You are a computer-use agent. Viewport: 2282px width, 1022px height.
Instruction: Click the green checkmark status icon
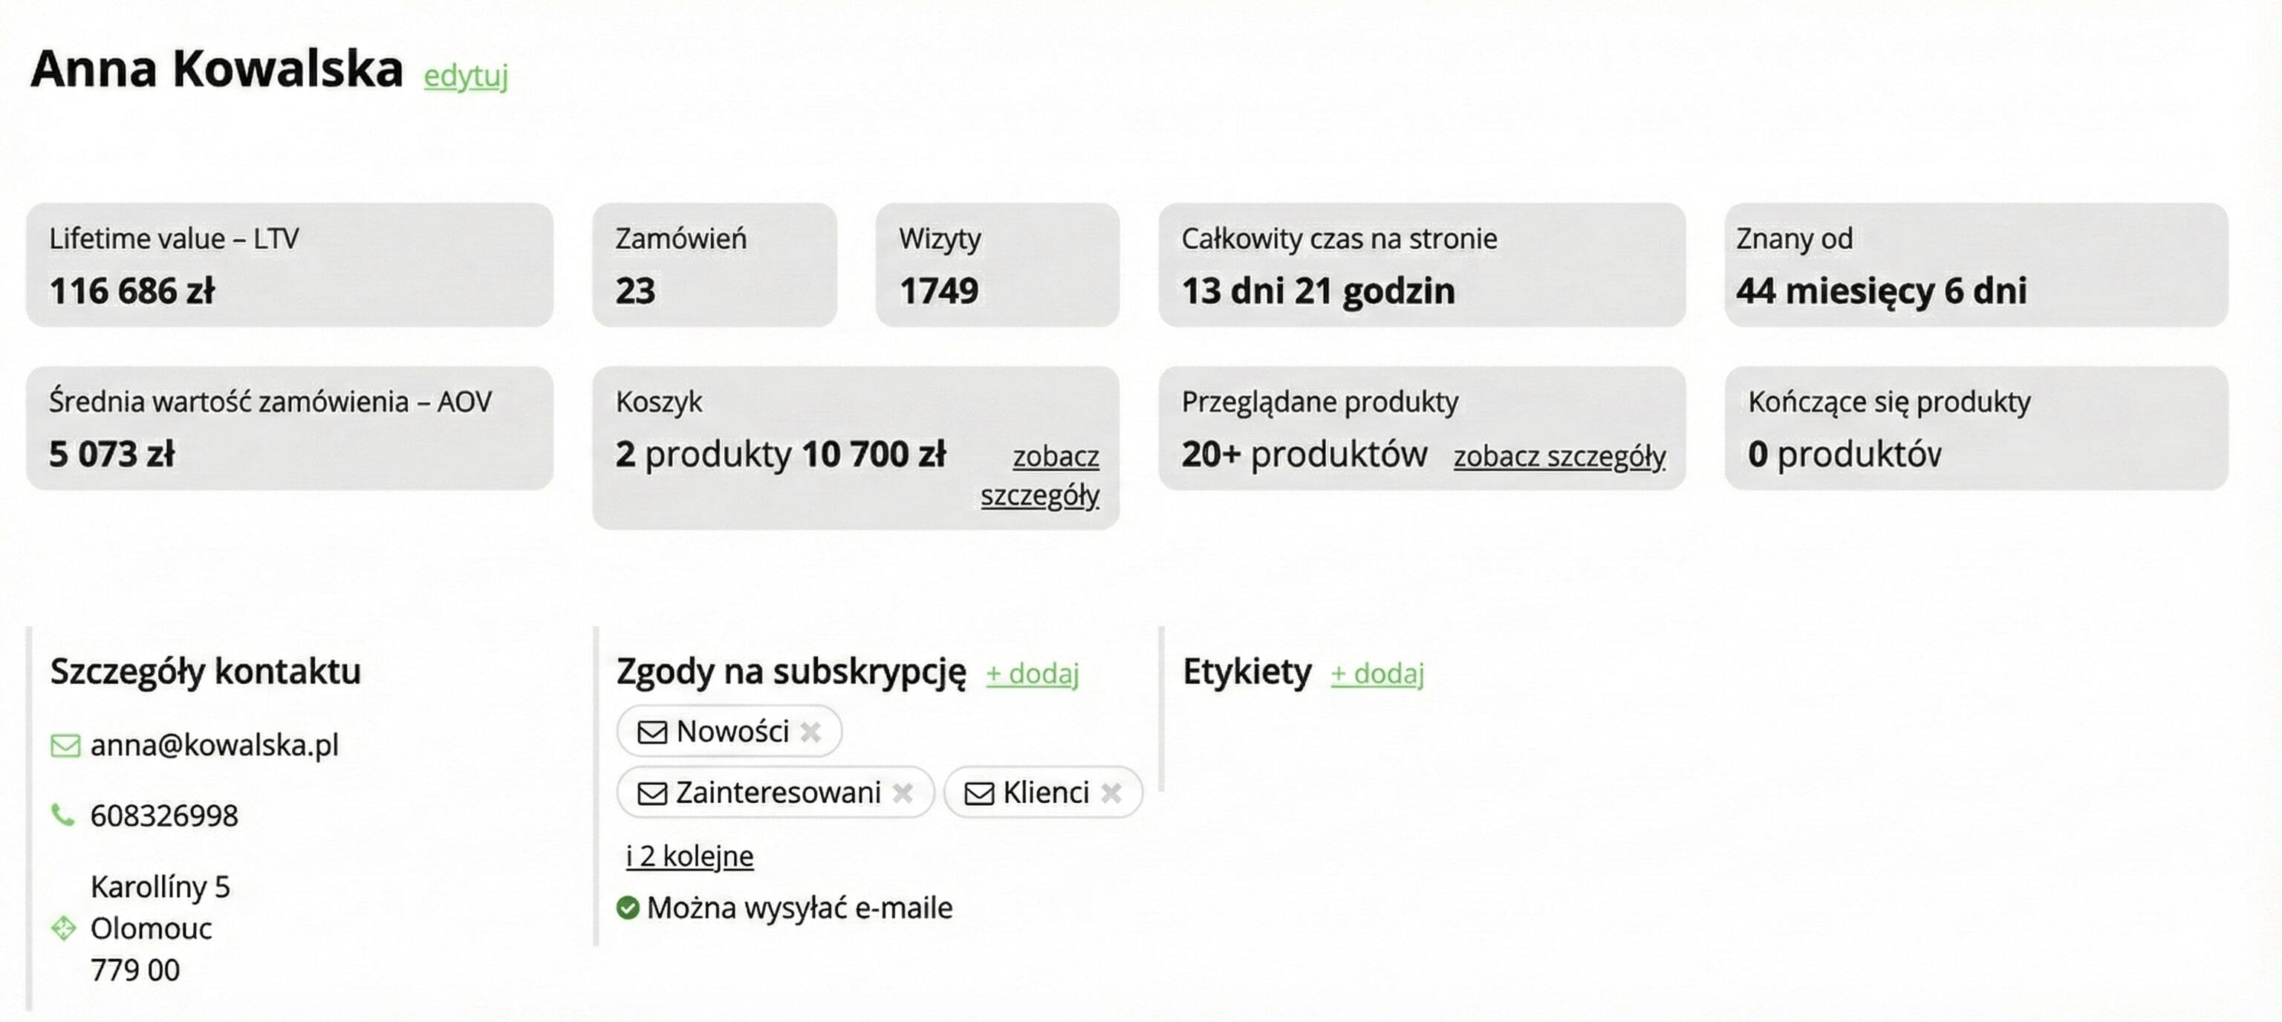628,907
